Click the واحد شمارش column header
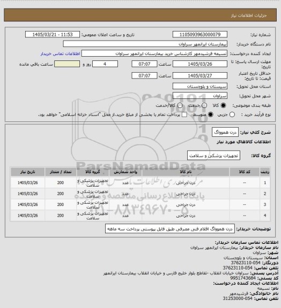 click(125, 172)
